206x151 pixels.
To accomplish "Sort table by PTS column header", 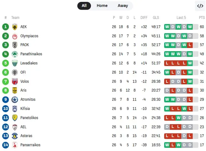I will pos(202,18).
